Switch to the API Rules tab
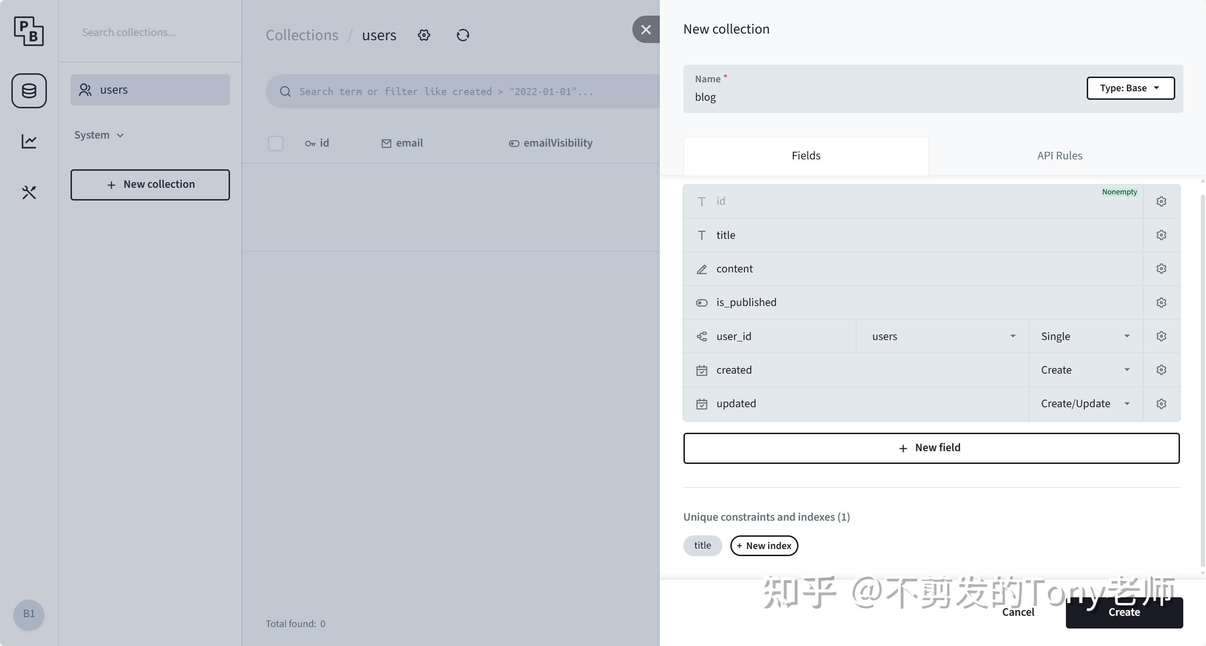 1059,155
